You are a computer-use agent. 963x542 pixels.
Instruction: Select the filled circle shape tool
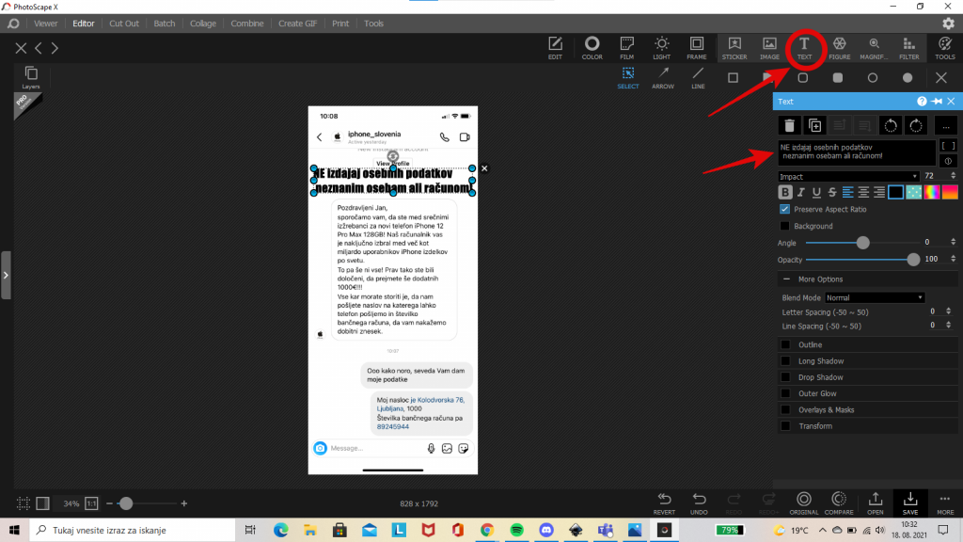pos(908,78)
